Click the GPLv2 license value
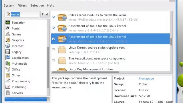183x103 pixels. point(144,90)
